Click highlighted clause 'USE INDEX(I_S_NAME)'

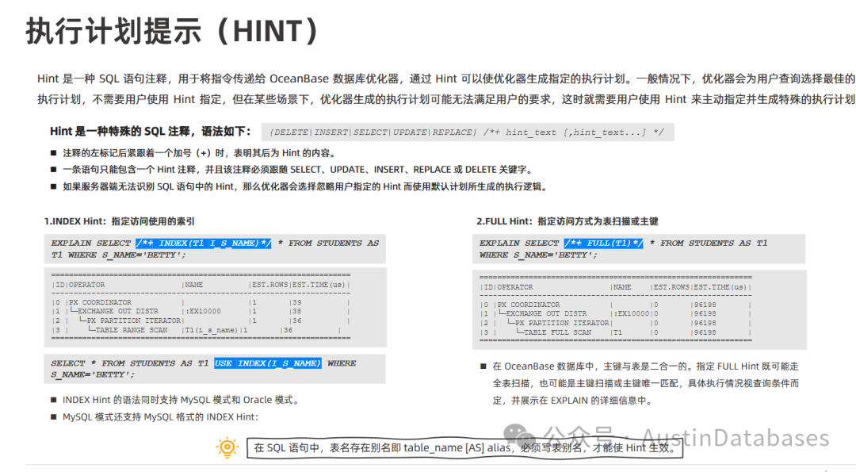click(268, 363)
